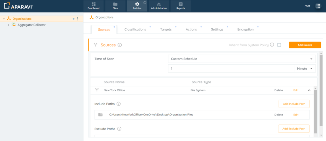Open the Files section
This screenshot has width=326, height=141.
point(115,6)
